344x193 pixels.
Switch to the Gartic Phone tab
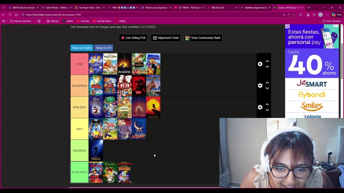pos(57,8)
